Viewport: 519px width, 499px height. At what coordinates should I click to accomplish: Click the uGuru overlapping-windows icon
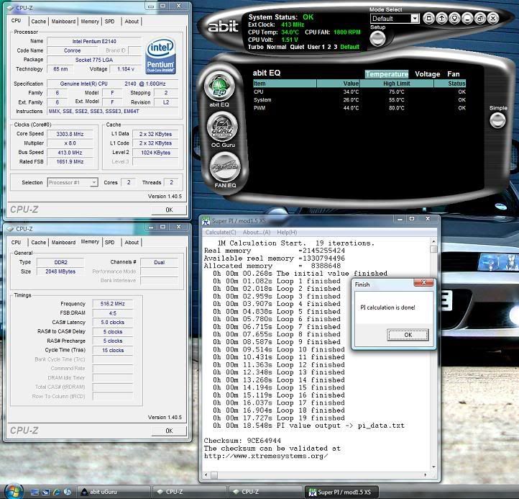[x=480, y=18]
